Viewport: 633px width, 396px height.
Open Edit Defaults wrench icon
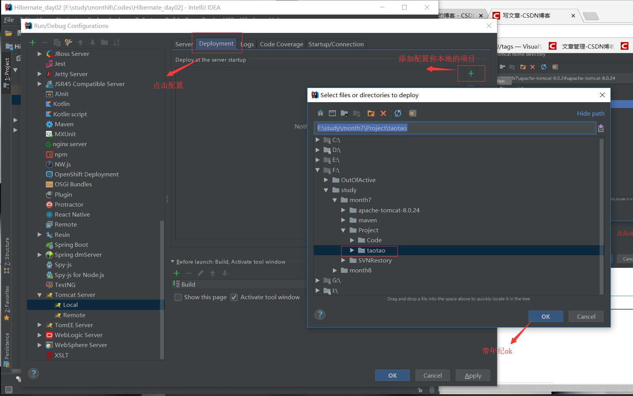click(69, 42)
